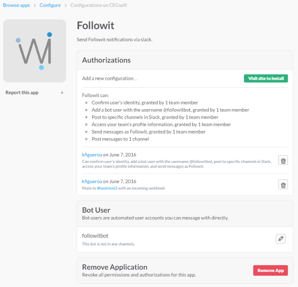Click the followitbot bot name
Image resolution: width=298 pixels, height=287 pixels.
click(95, 236)
